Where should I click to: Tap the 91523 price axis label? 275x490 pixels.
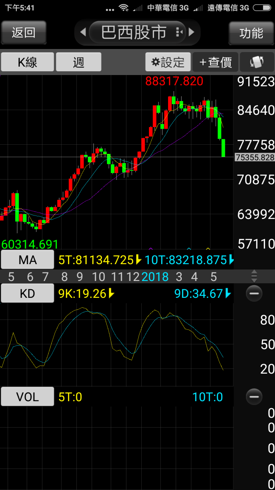click(256, 82)
